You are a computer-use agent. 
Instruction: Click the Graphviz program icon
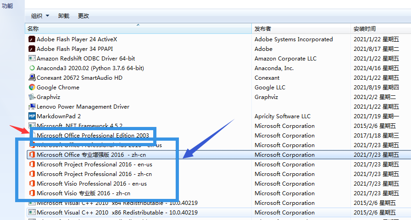32,97
